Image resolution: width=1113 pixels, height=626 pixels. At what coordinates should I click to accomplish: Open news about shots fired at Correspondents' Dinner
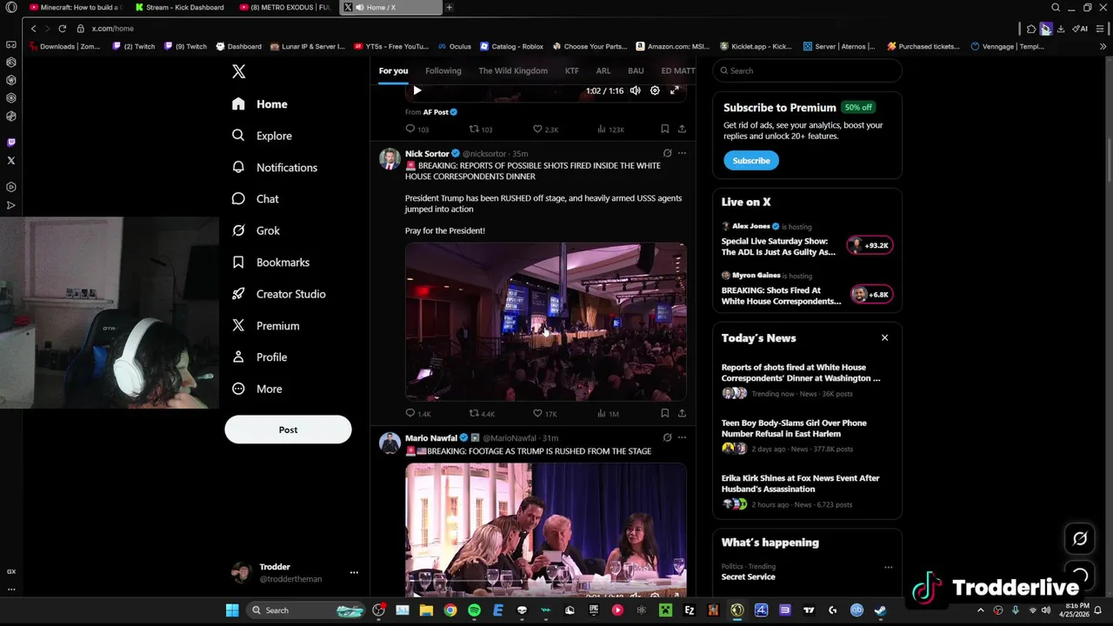pos(807,383)
